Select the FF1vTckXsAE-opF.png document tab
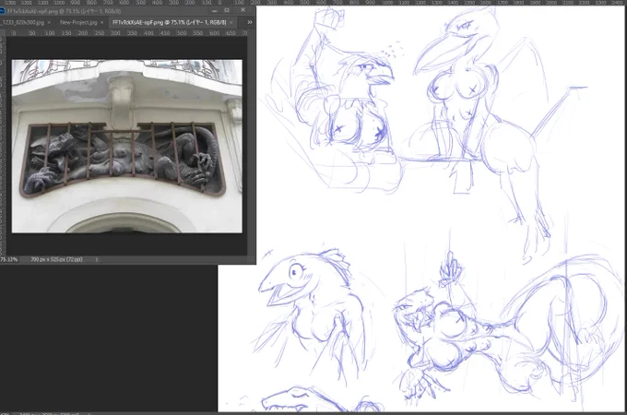 pos(169,22)
